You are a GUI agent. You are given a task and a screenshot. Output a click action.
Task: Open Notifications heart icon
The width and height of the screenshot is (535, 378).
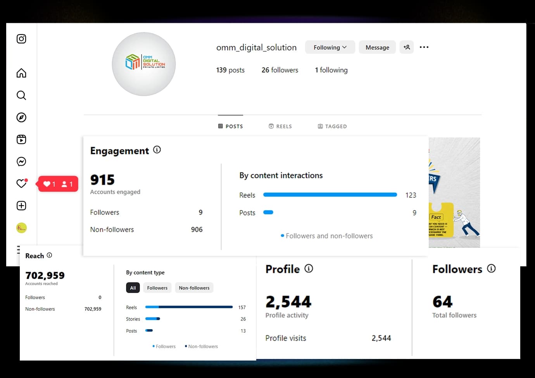point(21,183)
